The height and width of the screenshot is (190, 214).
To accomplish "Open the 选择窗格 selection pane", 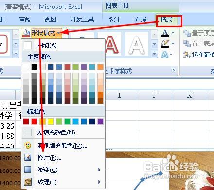I will tap(198, 55).
